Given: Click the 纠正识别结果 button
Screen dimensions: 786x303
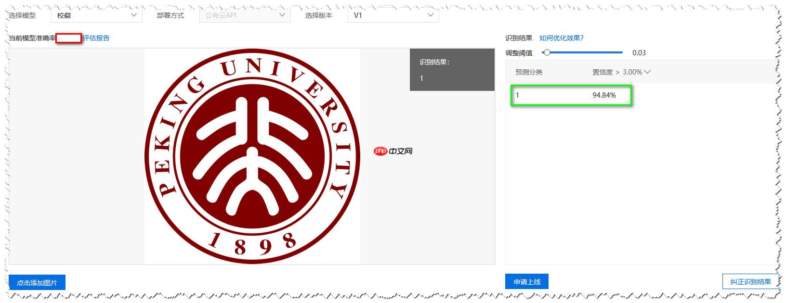Looking at the screenshot, I should click(x=750, y=281).
